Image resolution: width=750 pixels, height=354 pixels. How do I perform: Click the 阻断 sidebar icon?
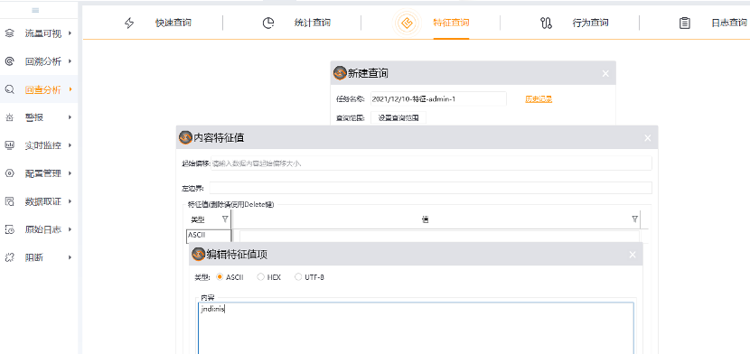pyautogui.click(x=10, y=257)
